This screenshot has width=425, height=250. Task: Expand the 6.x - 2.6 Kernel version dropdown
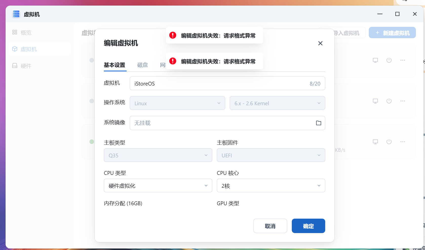click(x=277, y=103)
